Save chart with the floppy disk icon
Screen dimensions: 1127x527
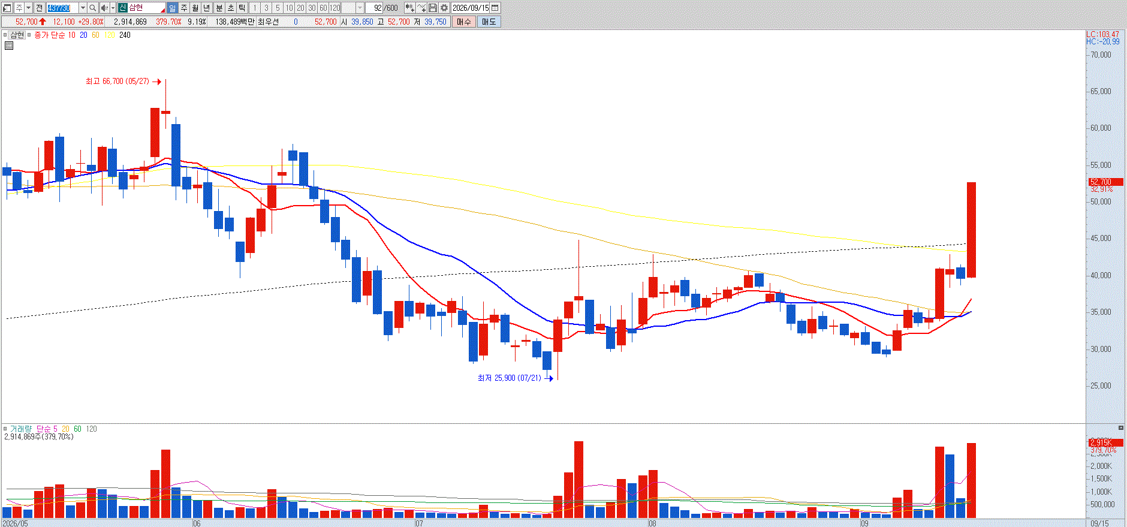click(x=433, y=8)
